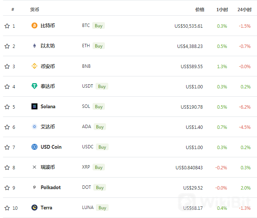Image resolution: width=257 pixels, height=218 pixels.
Task: Sort by 24小时 column header
Action: [244, 10]
